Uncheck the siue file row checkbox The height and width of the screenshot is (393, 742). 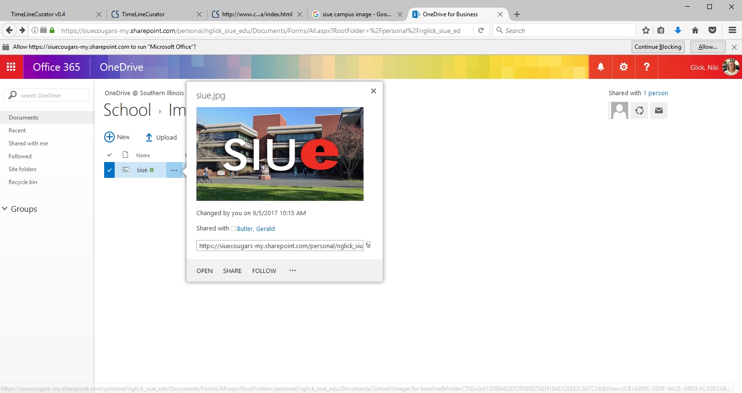(x=109, y=170)
